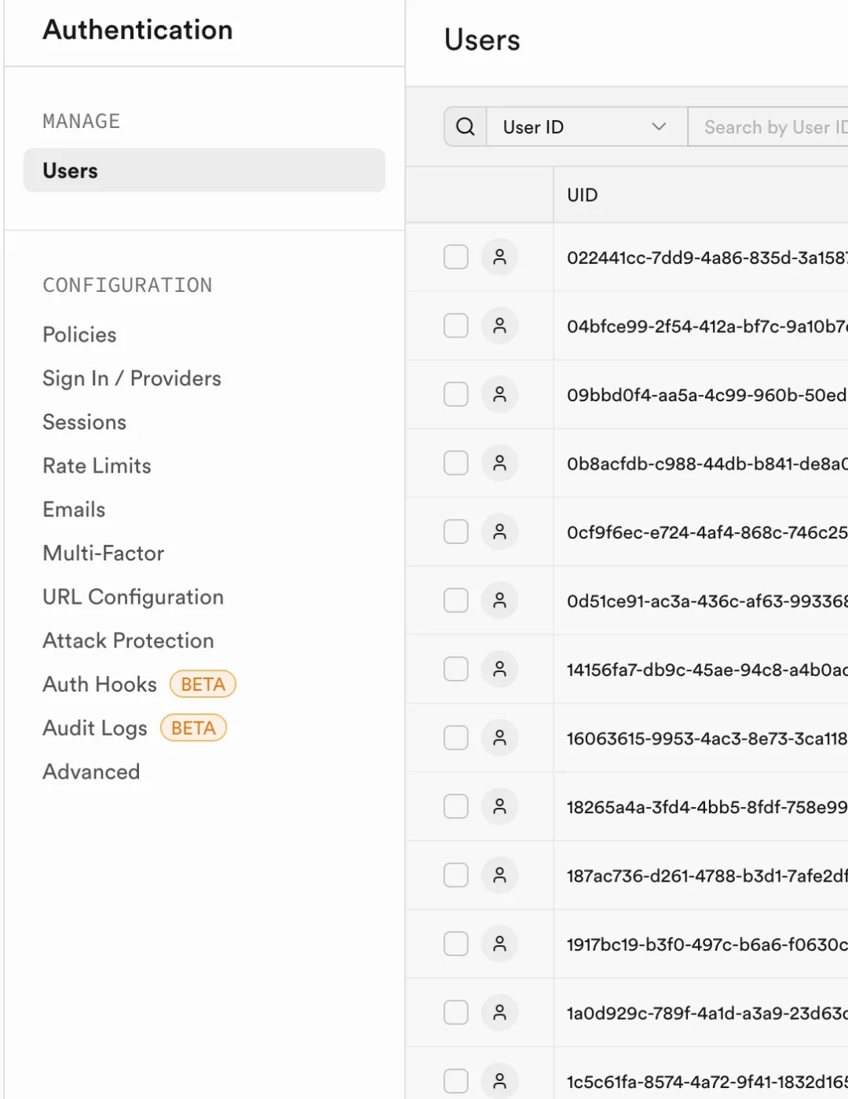Click the search magnifier icon
Viewport: 848px width, 1099px height.
[465, 127]
